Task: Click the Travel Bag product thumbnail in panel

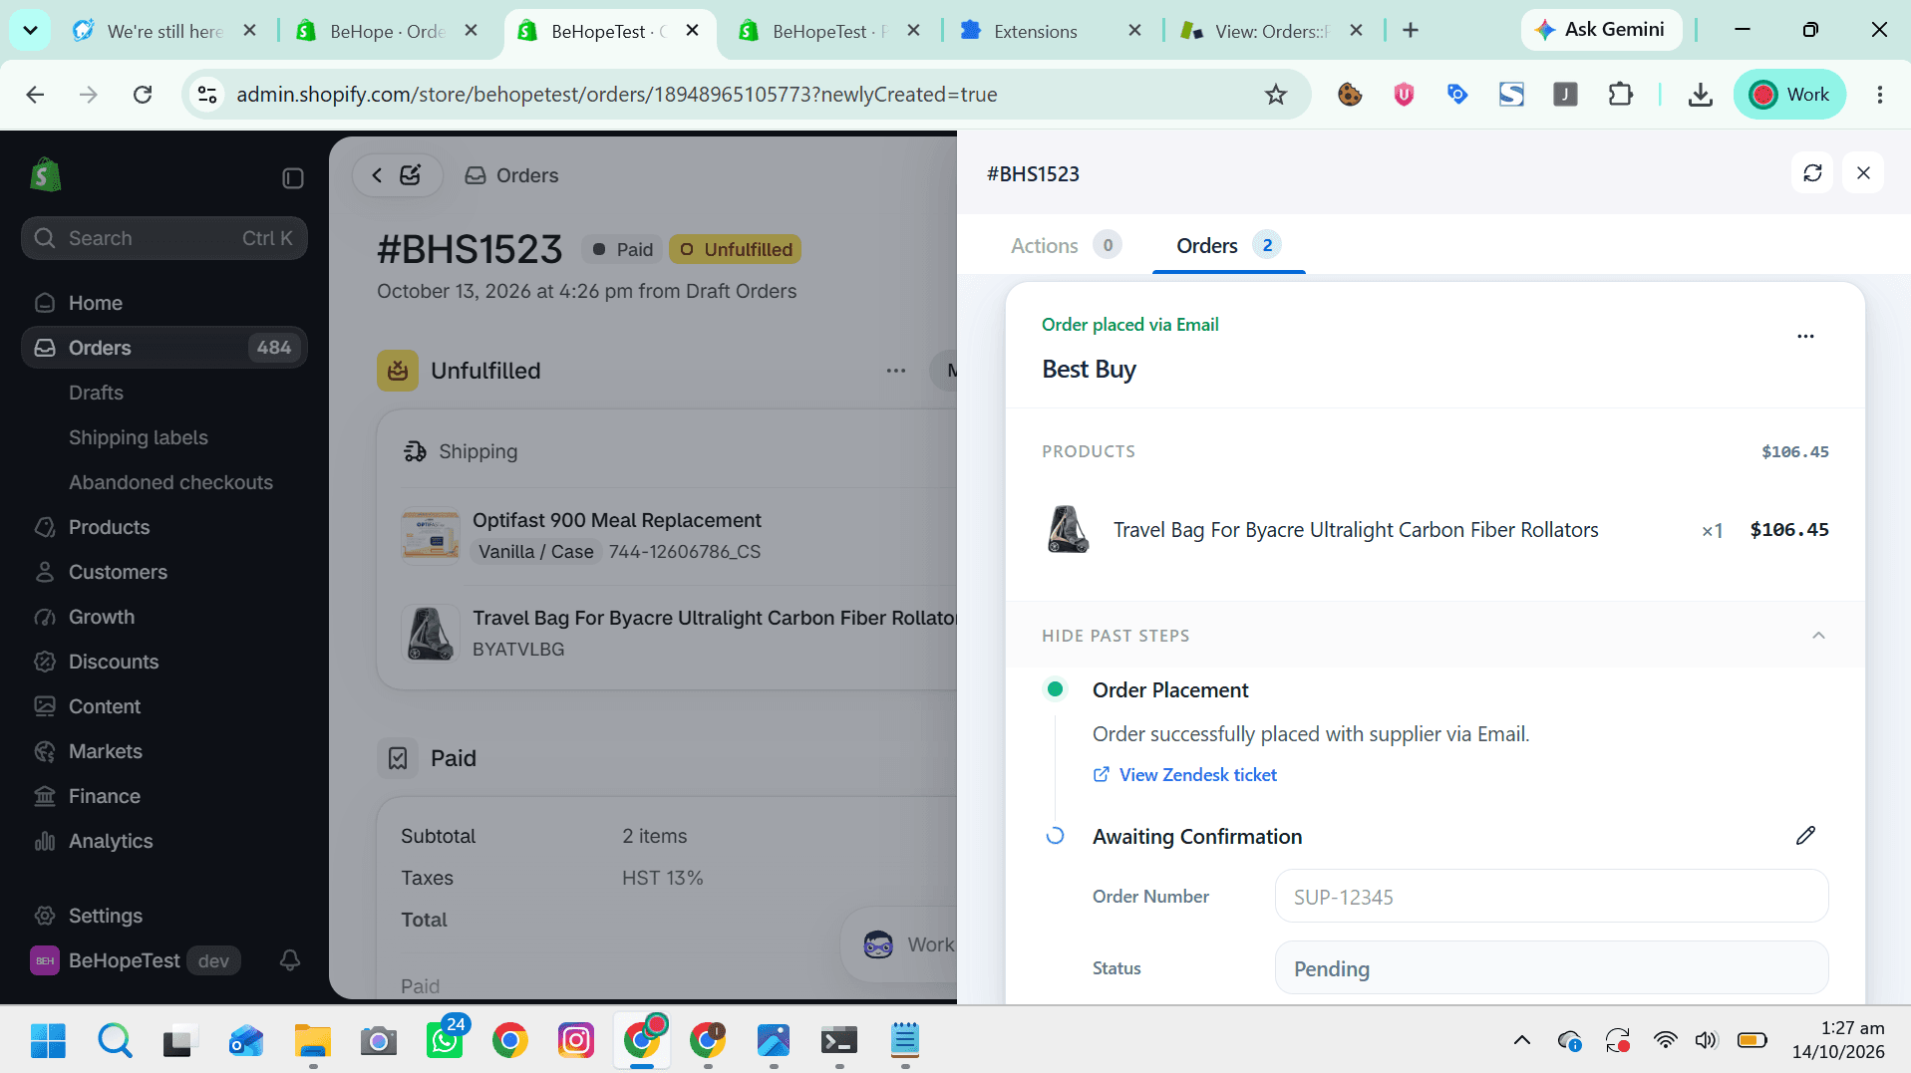Action: (x=1068, y=529)
